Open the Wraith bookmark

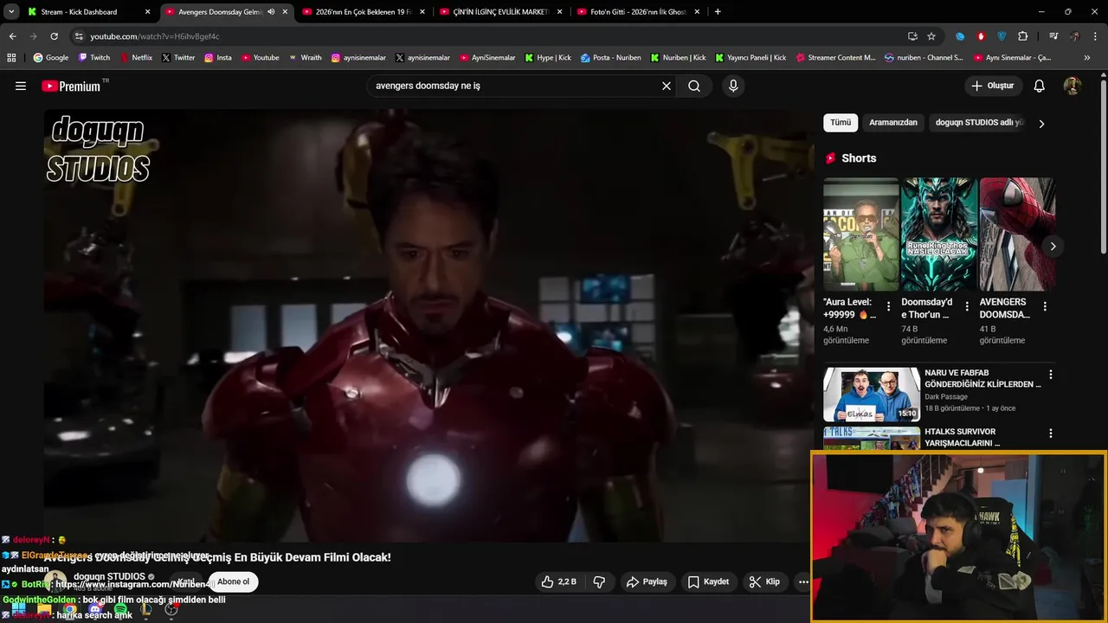[306, 58]
